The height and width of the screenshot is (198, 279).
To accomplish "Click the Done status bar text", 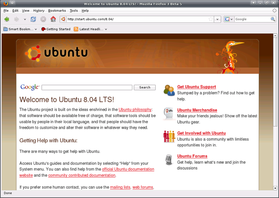I will point(8,193).
